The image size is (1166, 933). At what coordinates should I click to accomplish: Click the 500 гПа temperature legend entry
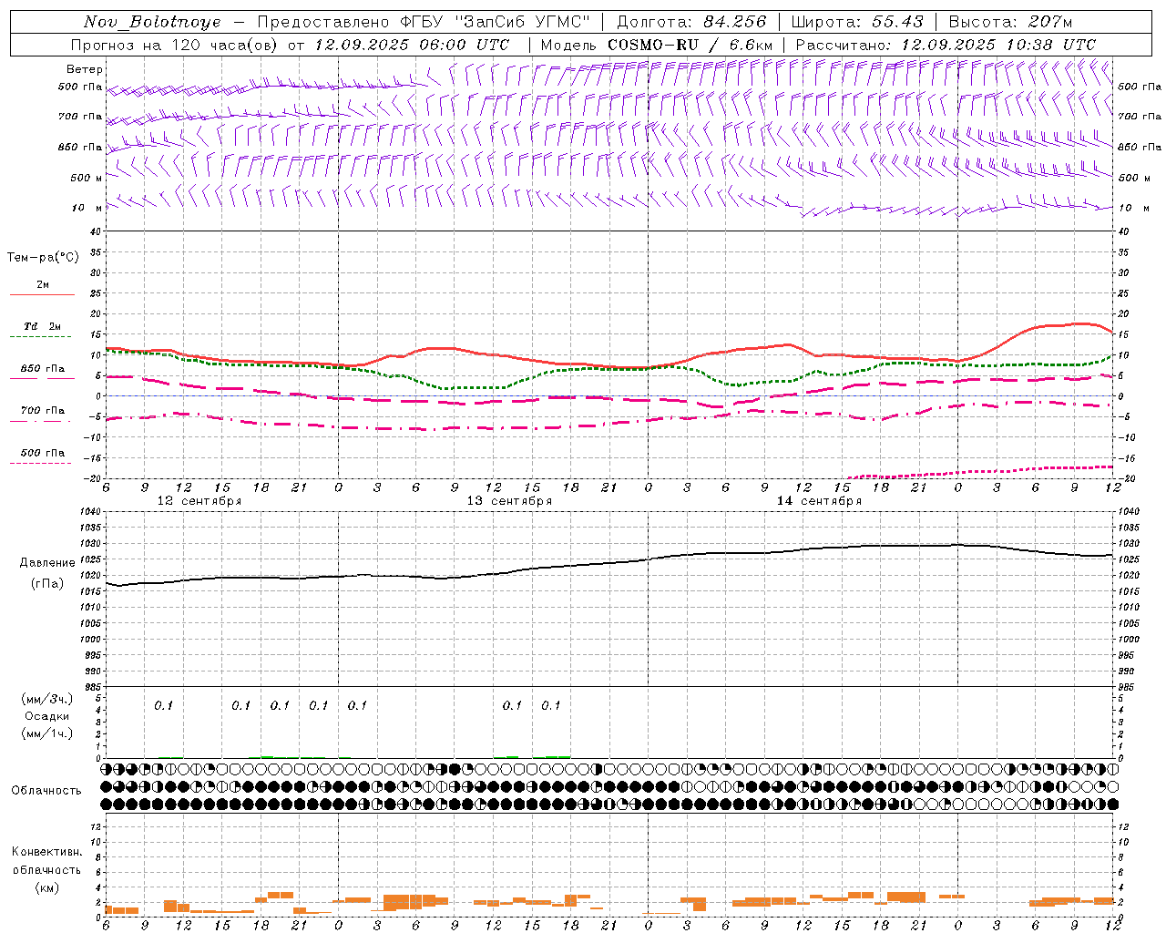click(x=42, y=453)
